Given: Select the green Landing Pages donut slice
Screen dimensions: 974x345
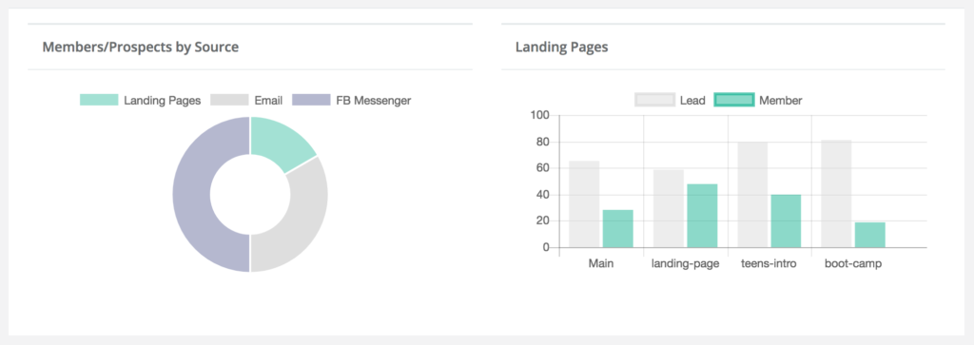Looking at the screenshot, I should pyautogui.click(x=281, y=143).
